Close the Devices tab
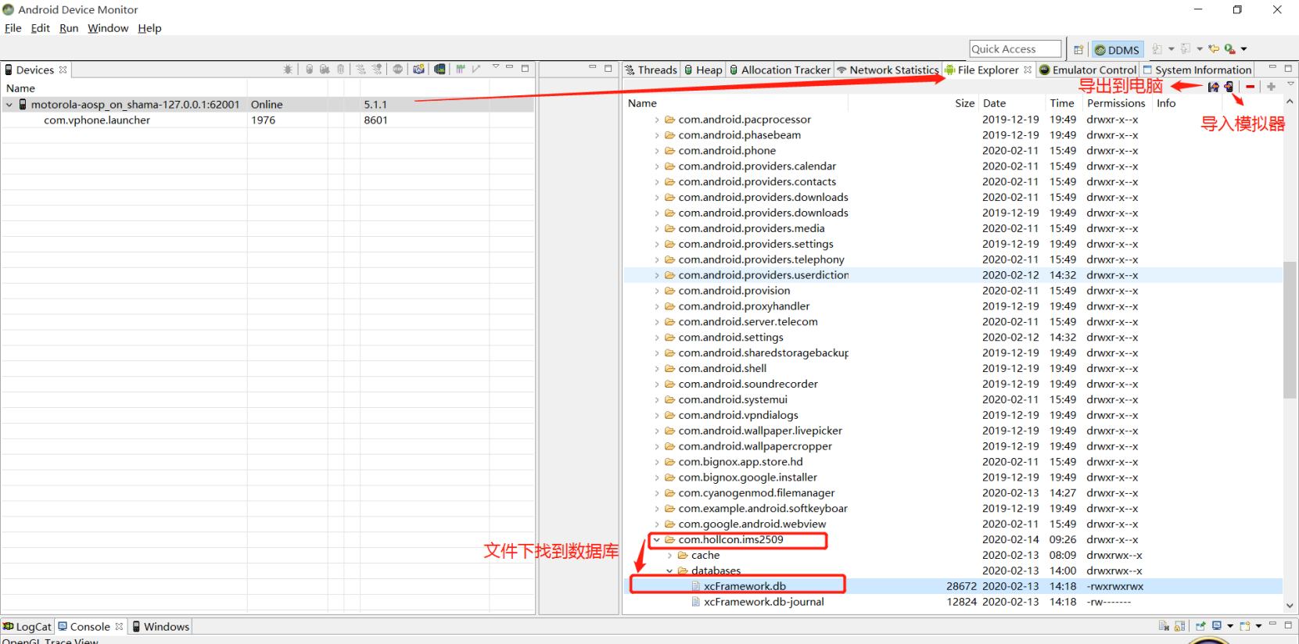Screen dimensions: 1299x644 pyautogui.click(x=63, y=70)
